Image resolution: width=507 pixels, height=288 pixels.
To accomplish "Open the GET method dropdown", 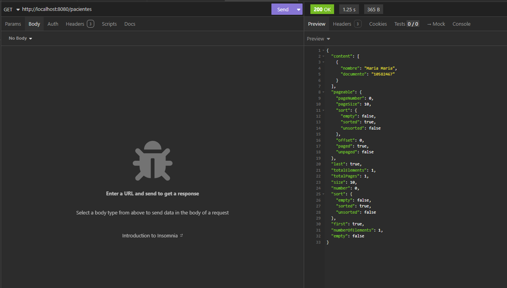I will 12,9.
